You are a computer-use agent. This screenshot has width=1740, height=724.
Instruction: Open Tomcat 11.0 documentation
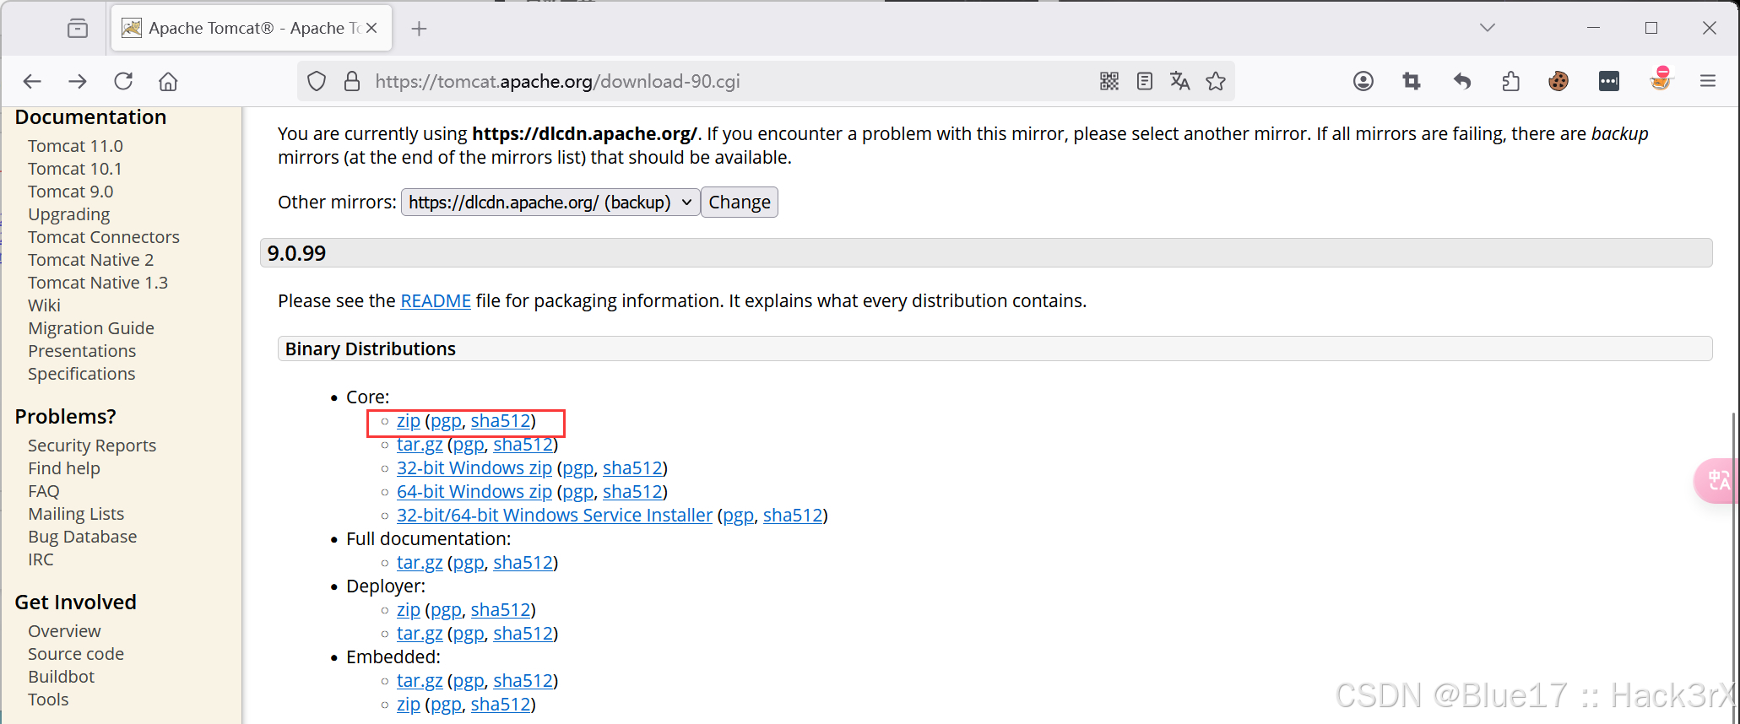tap(75, 146)
